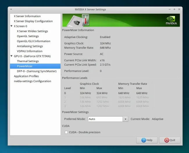
Task: Click the Power Source AC value
Action: (x=101, y=54)
